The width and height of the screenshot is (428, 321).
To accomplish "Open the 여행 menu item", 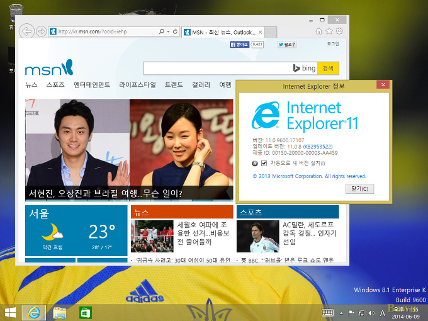I will click(x=225, y=85).
